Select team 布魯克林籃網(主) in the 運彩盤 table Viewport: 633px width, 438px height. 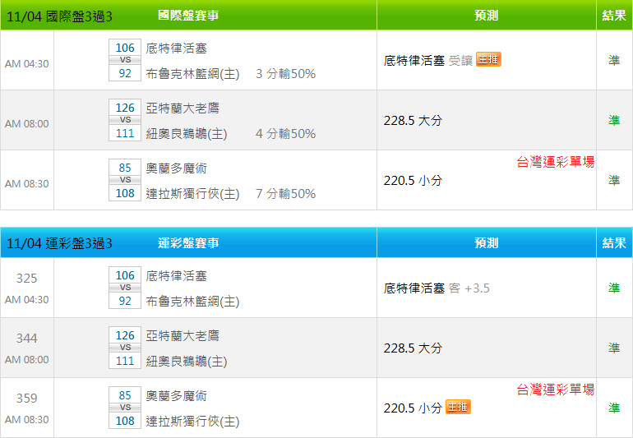click(192, 301)
